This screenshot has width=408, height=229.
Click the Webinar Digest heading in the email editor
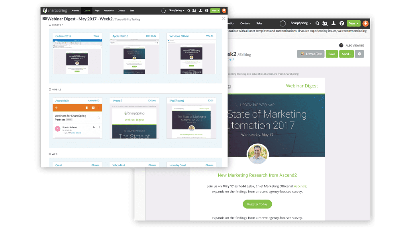pos(302,86)
